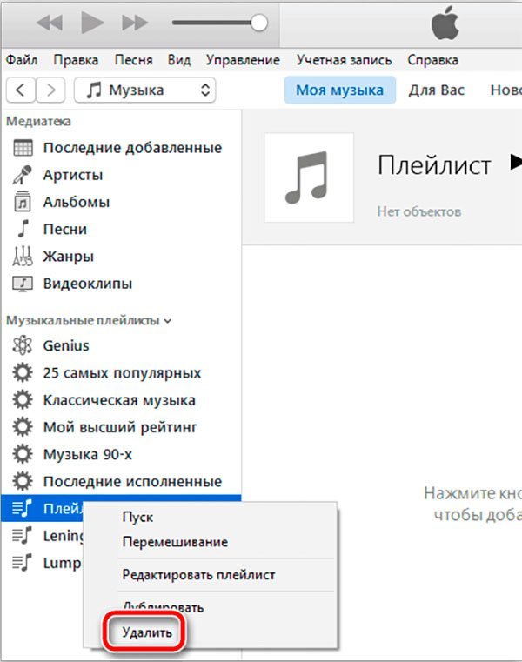This screenshot has height=662, width=522.
Task: Open the Учетная запись menu
Action: tap(344, 60)
